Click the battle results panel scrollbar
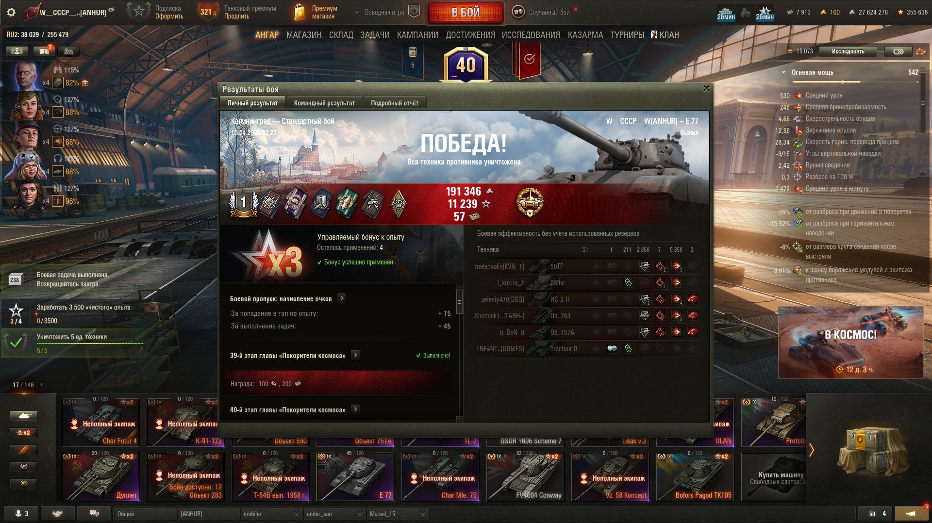Image resolution: width=932 pixels, height=523 pixels. point(459,303)
